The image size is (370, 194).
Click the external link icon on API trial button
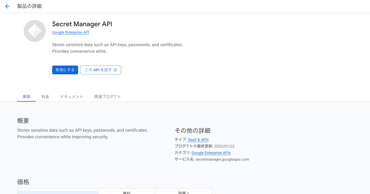click(x=115, y=70)
